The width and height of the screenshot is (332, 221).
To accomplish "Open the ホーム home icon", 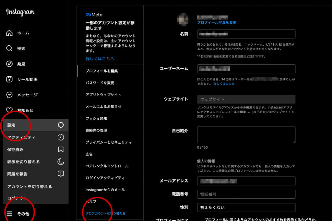I will pos(9,33).
